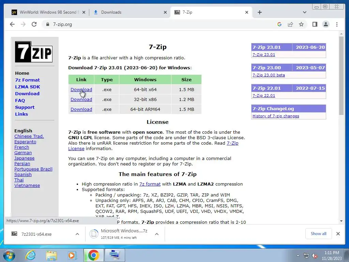Download the 64-bit x64 installer
The image size is (349, 262).
tap(81, 90)
